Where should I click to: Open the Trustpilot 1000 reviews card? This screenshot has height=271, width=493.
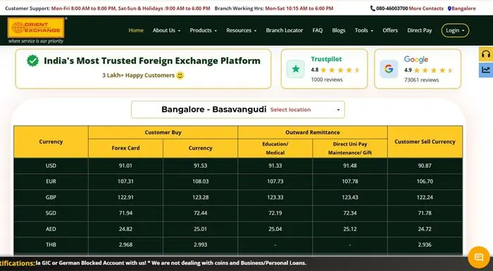pos(324,69)
